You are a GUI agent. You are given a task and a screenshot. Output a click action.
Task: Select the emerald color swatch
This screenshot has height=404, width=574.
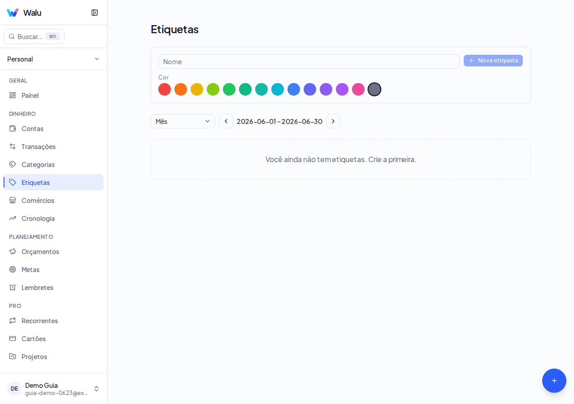[245, 89]
